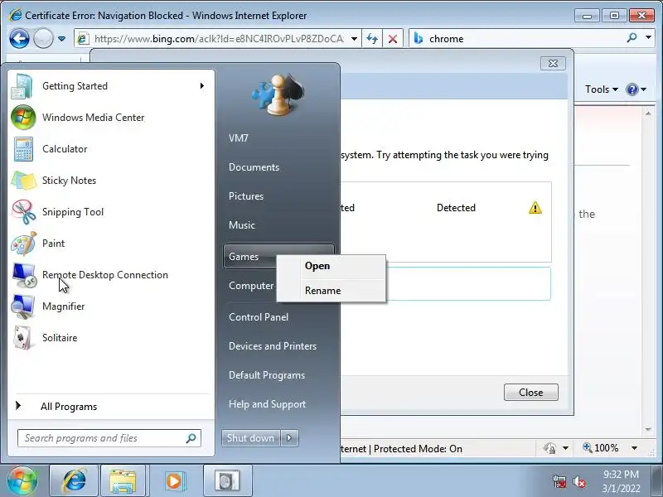Open Remote Desktop Connection icon
This screenshot has height=497, width=663.
[x=24, y=275]
